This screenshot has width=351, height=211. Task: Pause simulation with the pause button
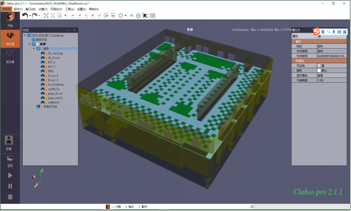pyautogui.click(x=10, y=186)
